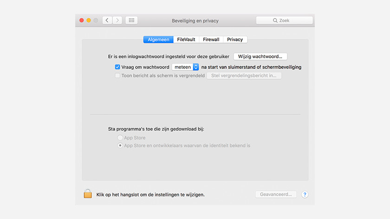Screen dimensions: 390x219
Task: Open the 'Geavanceerd...' settings
Action: coord(276,194)
